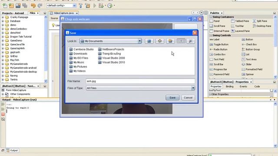278x156 pixels.
Task: Open the Files of Type dropdown
Action: tap(193, 88)
